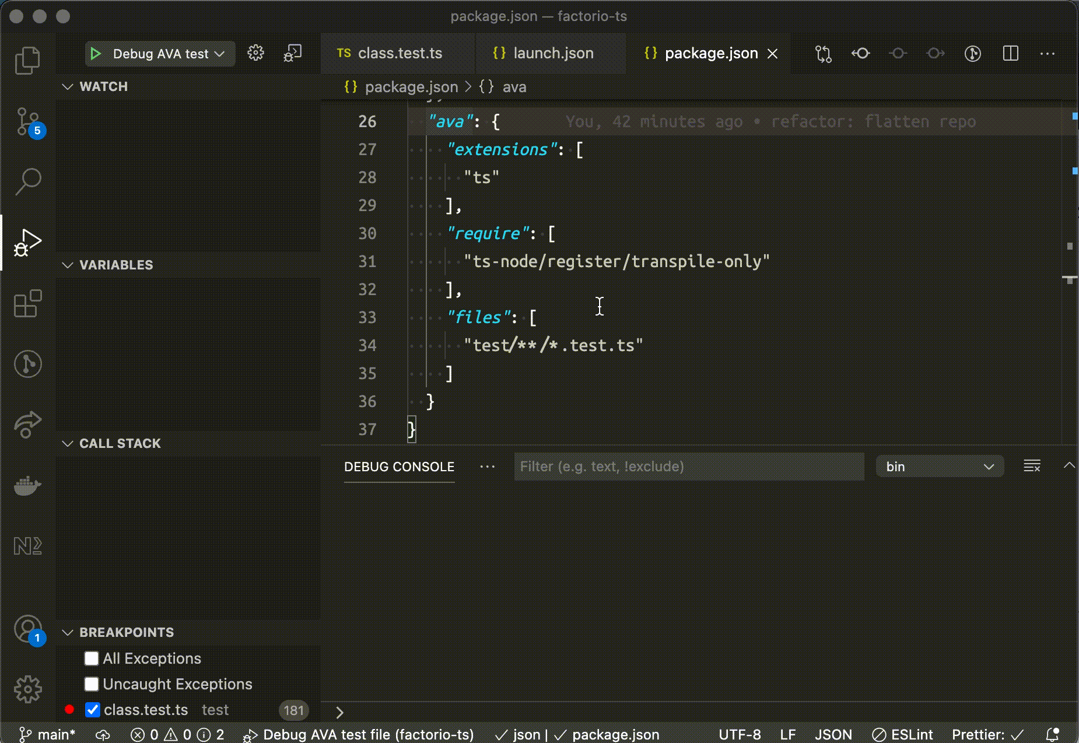Enable the All Exceptions breakpoint
This screenshot has width=1079, height=743.
(92, 658)
